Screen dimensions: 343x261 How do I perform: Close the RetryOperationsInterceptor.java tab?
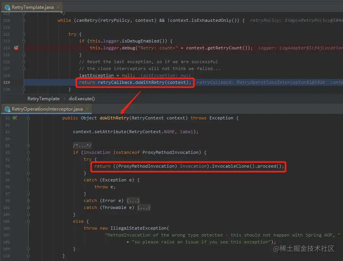point(87,109)
